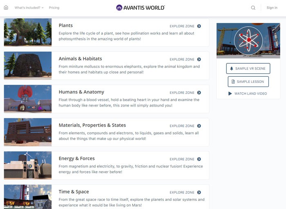Click arrow icon for Energy & Forces zone
Screen dimensions: 286x209
point(199,159)
